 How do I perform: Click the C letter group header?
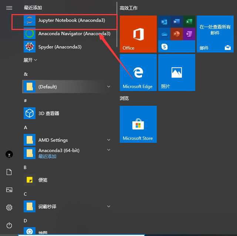pyautogui.click(x=25, y=194)
